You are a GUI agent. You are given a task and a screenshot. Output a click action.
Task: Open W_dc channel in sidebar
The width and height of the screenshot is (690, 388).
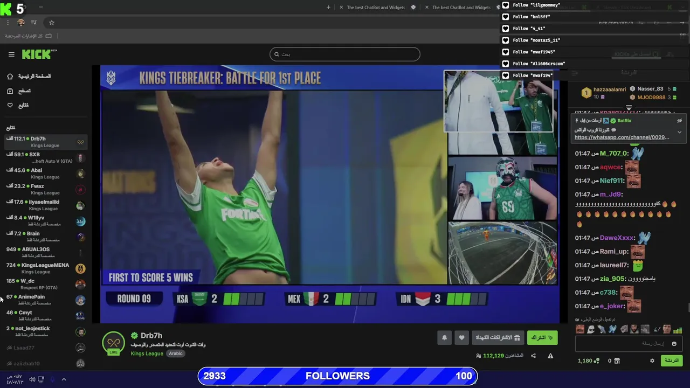click(x=45, y=284)
